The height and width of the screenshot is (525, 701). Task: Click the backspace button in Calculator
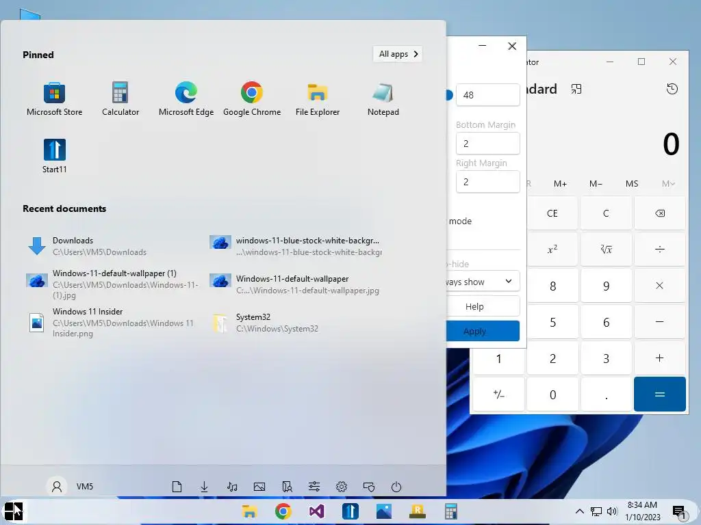point(660,213)
